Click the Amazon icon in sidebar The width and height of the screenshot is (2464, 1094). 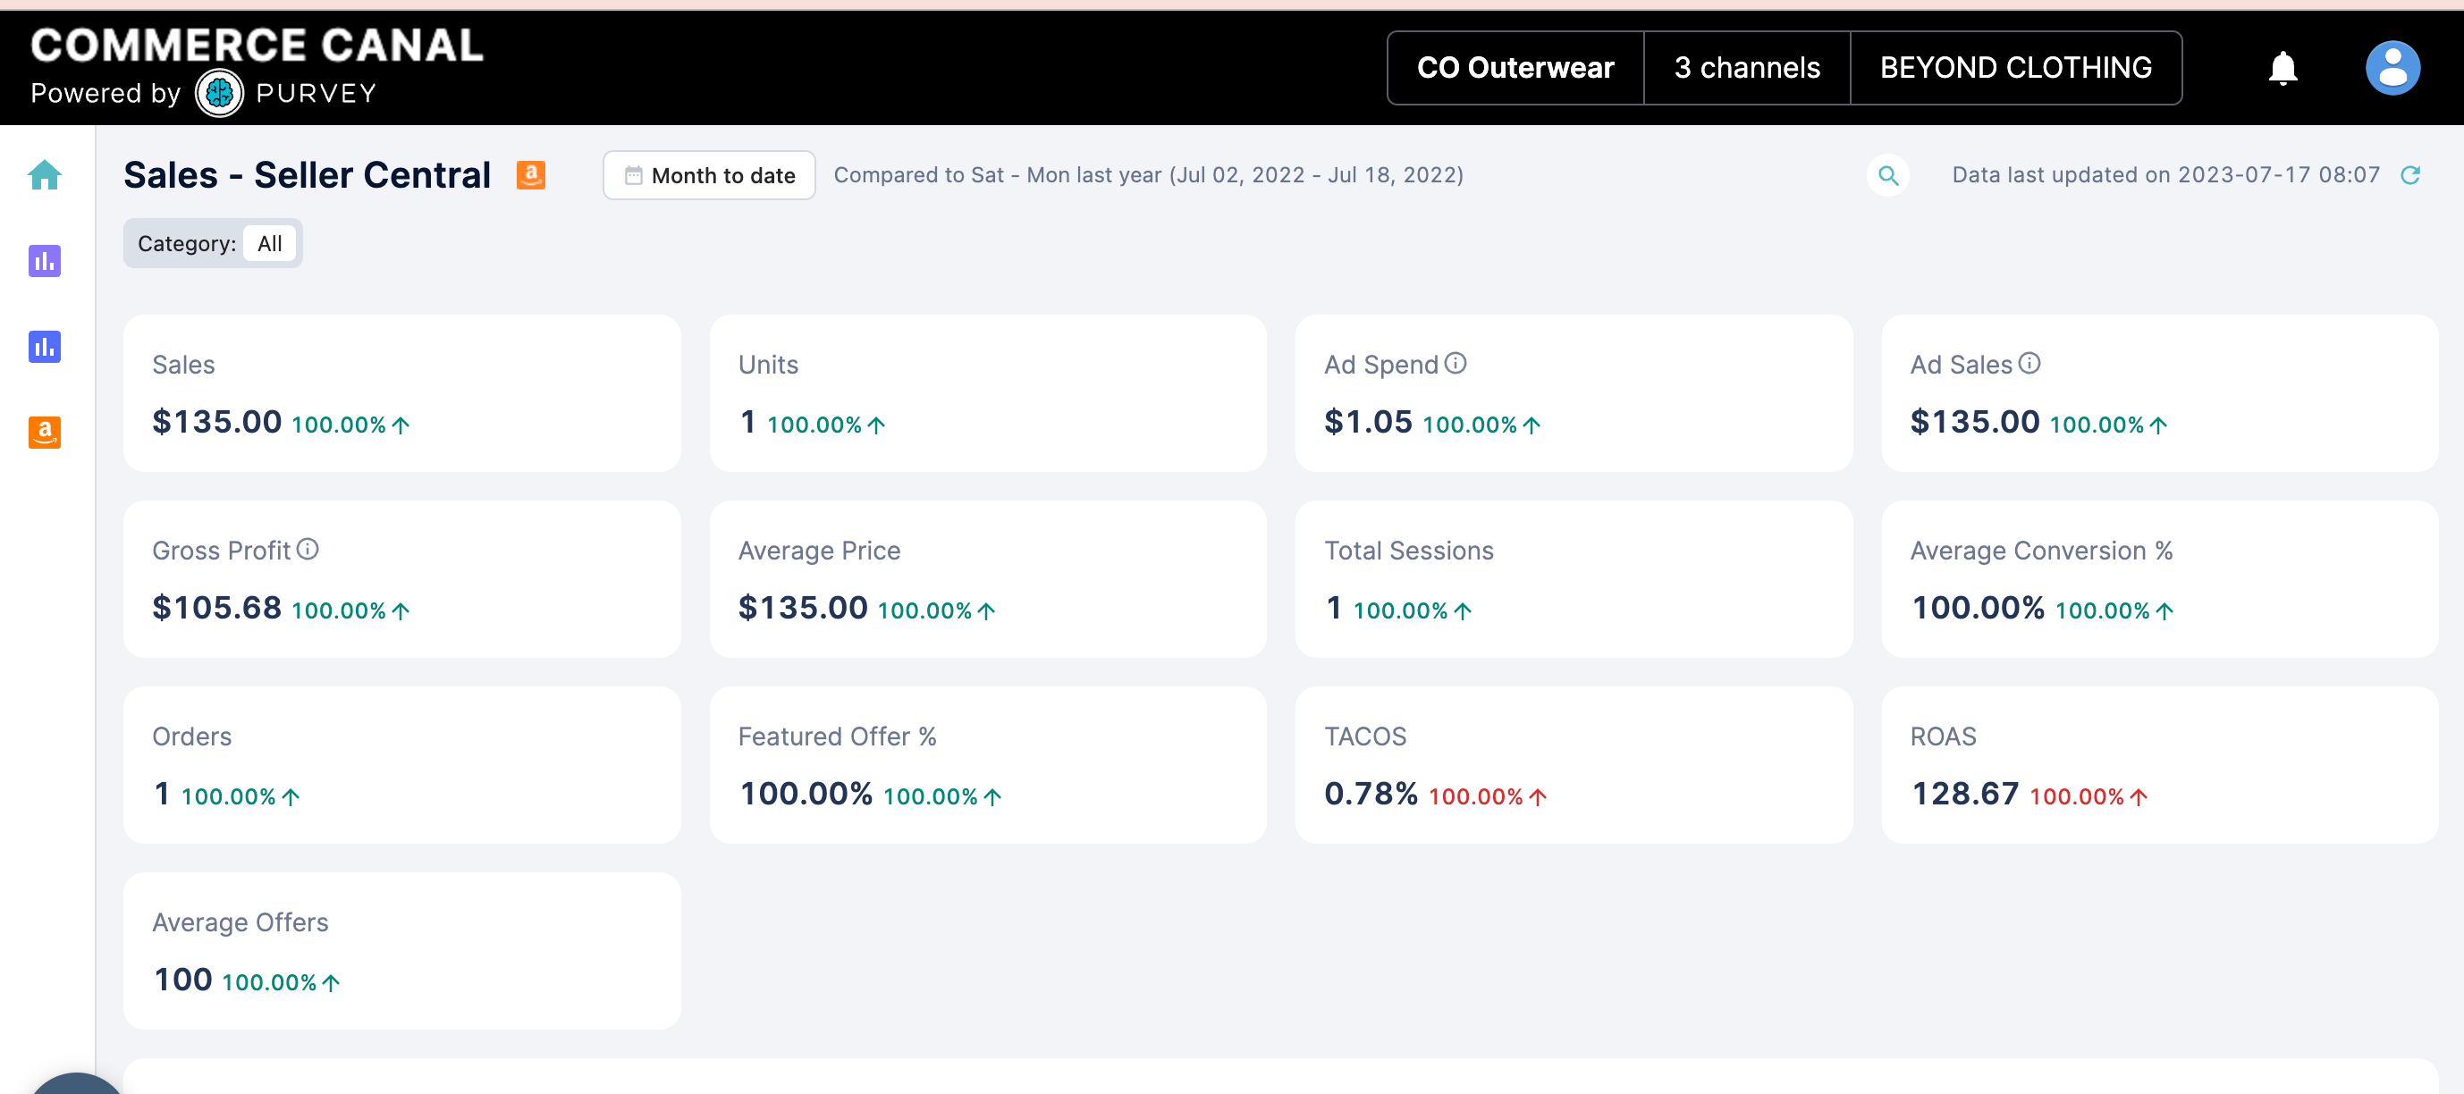tap(44, 432)
